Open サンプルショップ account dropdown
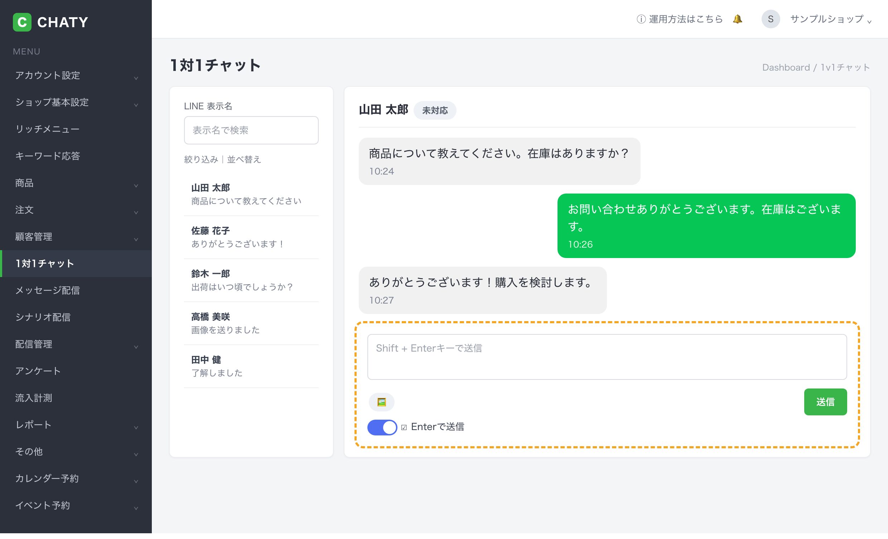Viewport: 888px width, 539px height. point(830,19)
